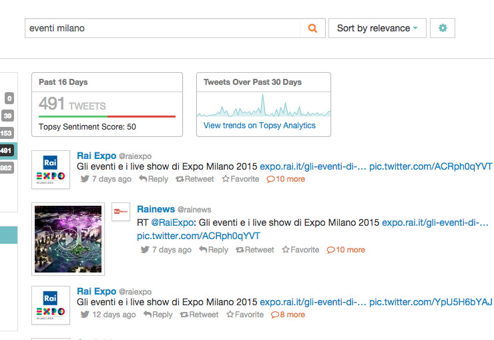Viewport: 494px width, 340px height.
Task: Open 7 days ago timestamp on first Rai Expo tweet
Action: coord(112,179)
